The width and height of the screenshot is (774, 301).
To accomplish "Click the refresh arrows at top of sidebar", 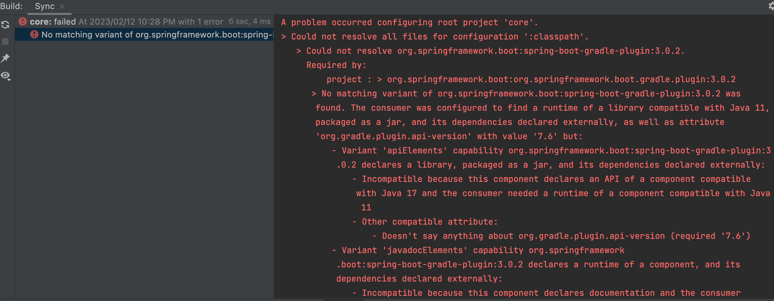I will (x=5, y=25).
